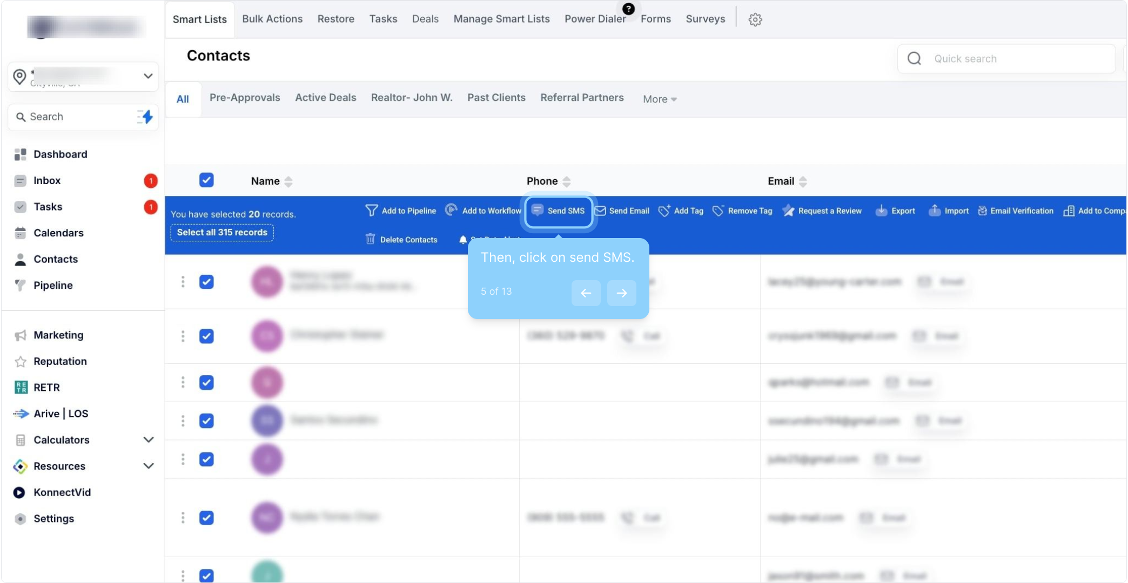This screenshot has height=583, width=1128.
Task: Click the Delete Contacts trash icon
Action: pos(370,239)
